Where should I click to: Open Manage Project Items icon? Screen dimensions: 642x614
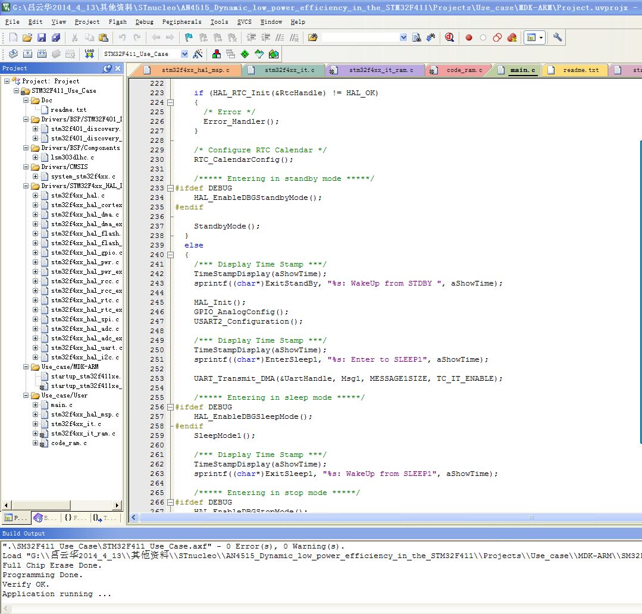pyautogui.click(x=217, y=54)
